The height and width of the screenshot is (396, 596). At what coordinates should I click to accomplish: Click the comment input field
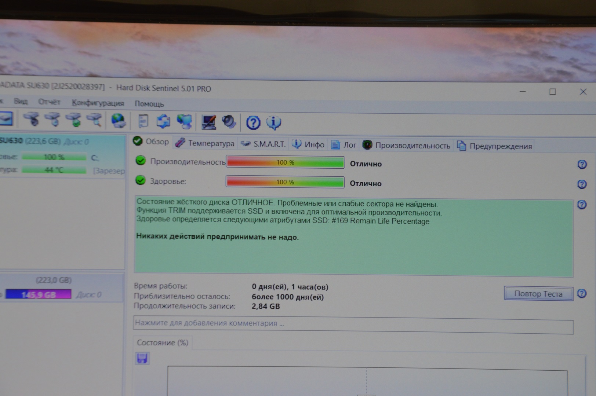pos(353,324)
